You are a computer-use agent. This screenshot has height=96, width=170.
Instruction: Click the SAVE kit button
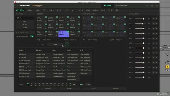coord(25,21)
